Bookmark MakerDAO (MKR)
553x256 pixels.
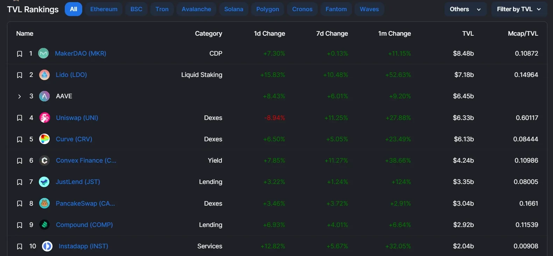pyautogui.click(x=20, y=54)
